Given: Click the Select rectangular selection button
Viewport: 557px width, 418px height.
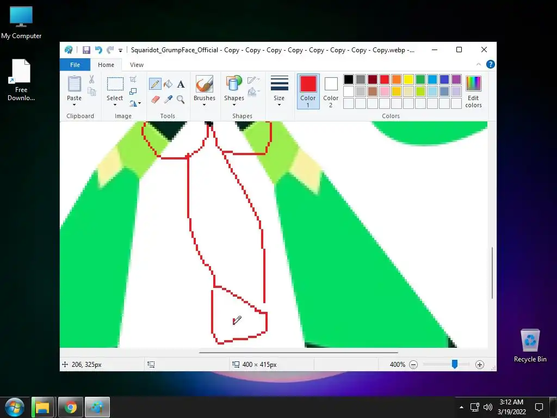Looking at the screenshot, I should tap(115, 84).
